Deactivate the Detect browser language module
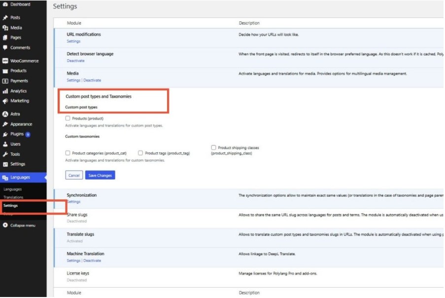 75,61
